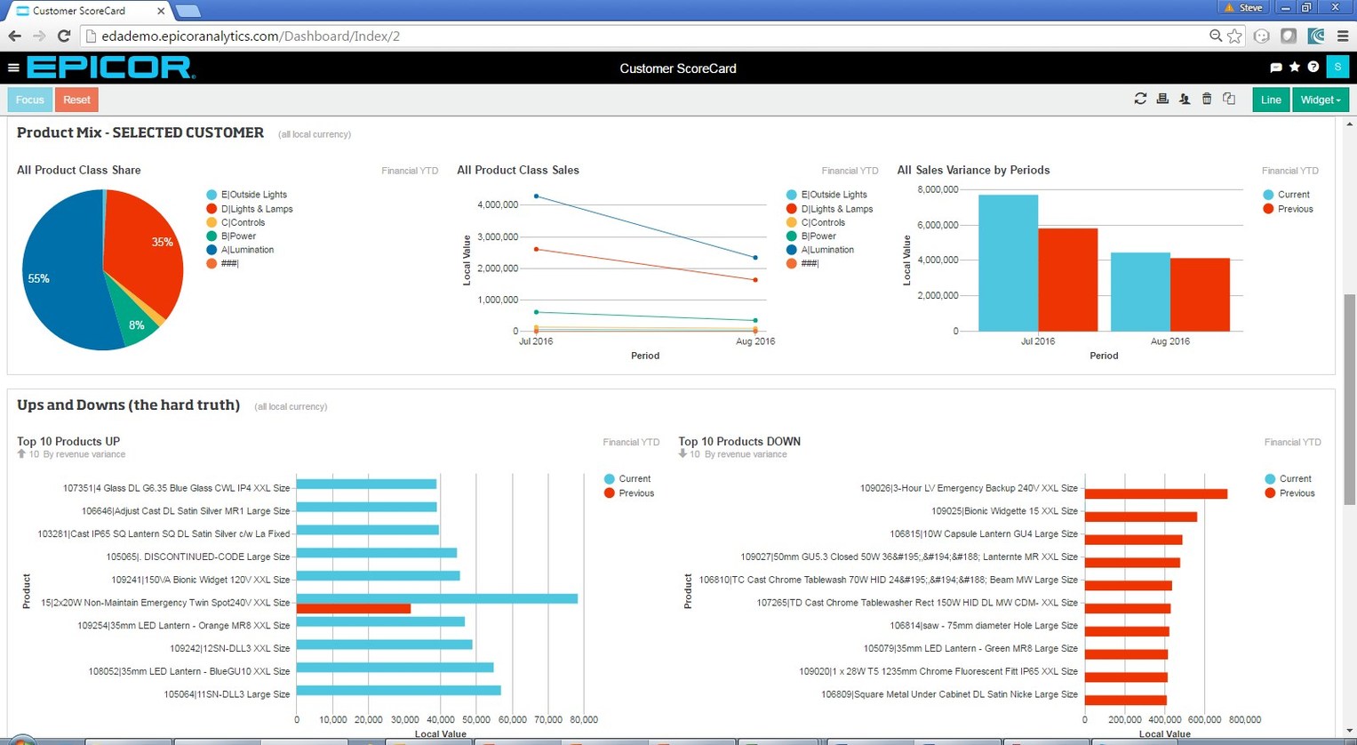Open the help question mark icon
The width and height of the screenshot is (1357, 745).
click(1313, 68)
